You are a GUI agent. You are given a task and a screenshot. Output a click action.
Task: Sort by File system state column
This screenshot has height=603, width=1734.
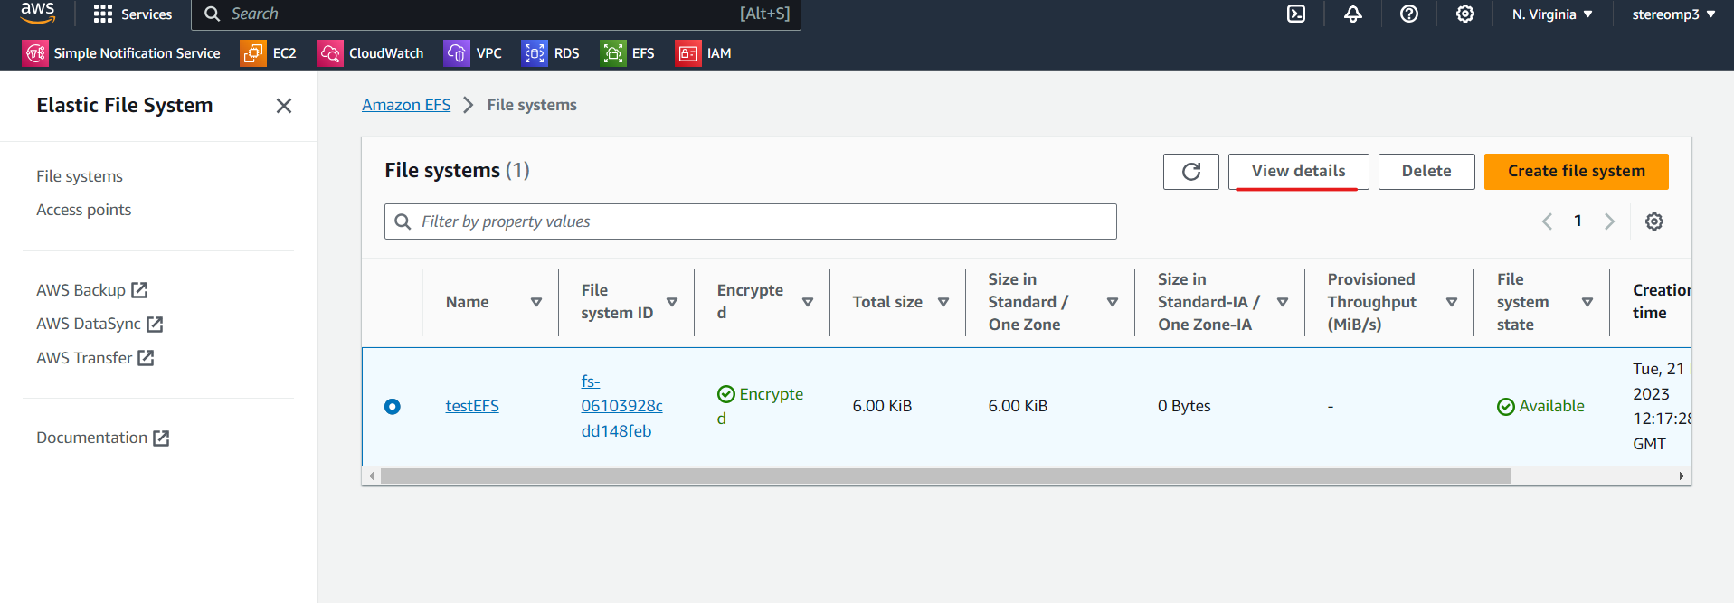pos(1587,302)
